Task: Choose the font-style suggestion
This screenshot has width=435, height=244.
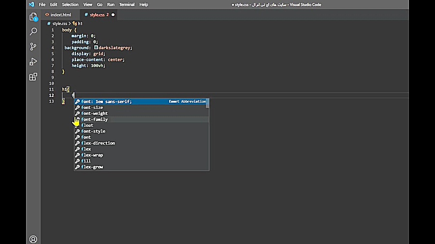Action: pyautogui.click(x=142, y=131)
